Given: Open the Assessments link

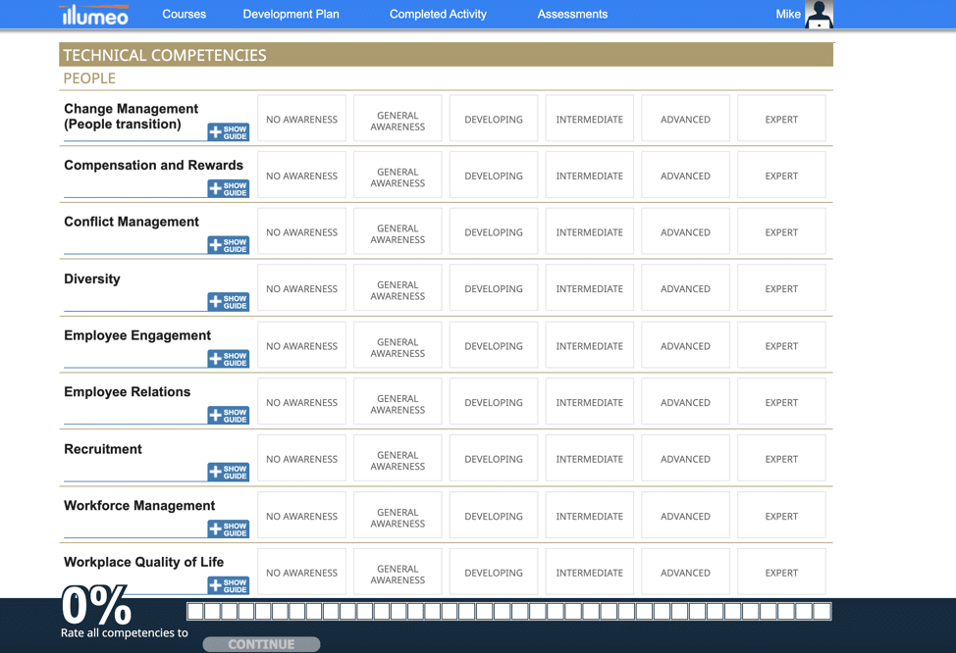Looking at the screenshot, I should (572, 15).
